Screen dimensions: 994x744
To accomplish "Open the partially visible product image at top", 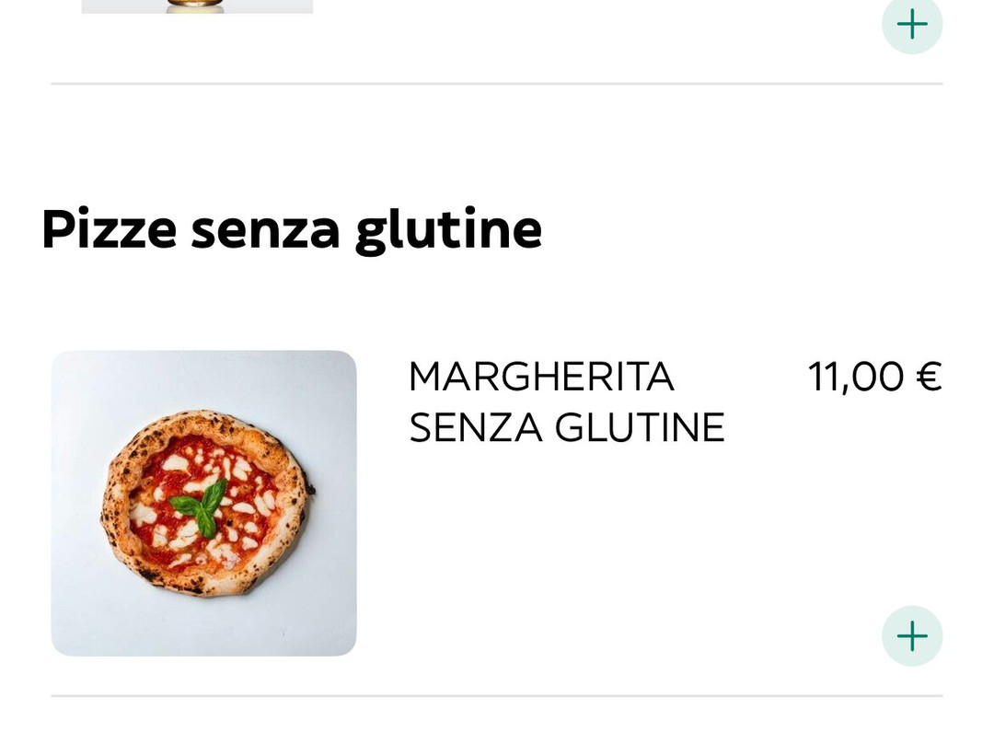I will tap(197, 6).
